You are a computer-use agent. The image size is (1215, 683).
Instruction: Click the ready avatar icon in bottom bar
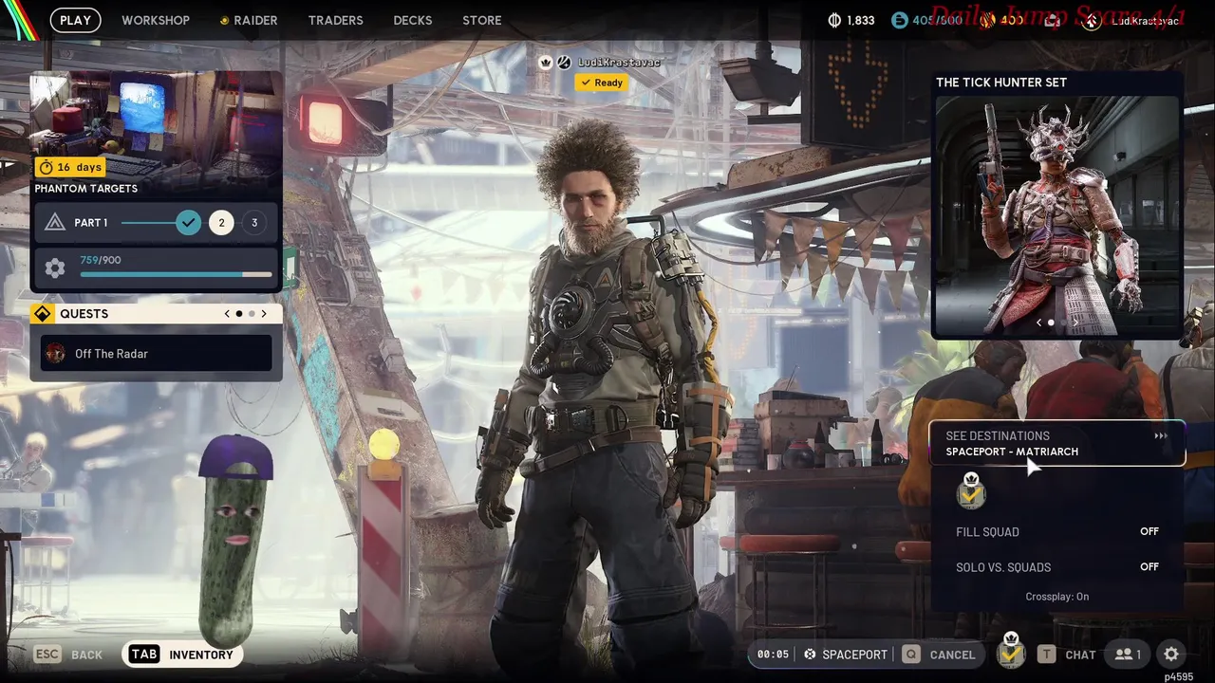(x=1011, y=652)
